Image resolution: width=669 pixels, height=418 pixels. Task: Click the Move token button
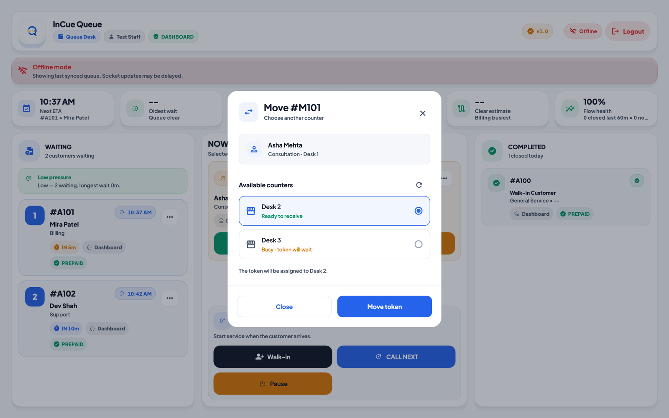click(385, 307)
